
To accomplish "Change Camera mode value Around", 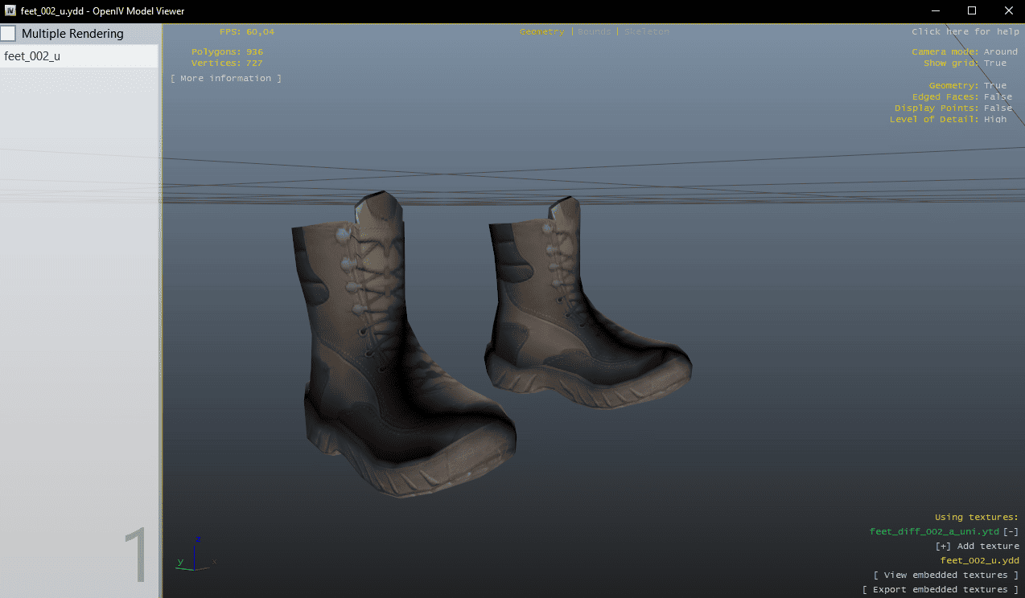I will pos(1000,51).
